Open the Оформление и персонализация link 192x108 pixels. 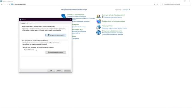pos(113,21)
